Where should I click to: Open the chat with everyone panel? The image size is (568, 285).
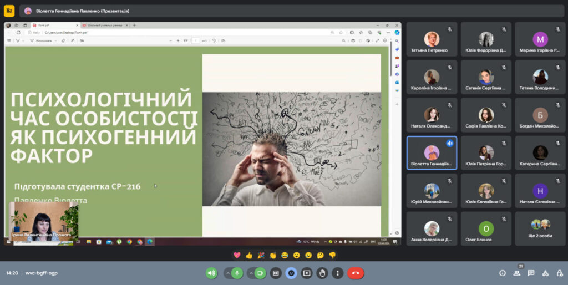[531, 273]
